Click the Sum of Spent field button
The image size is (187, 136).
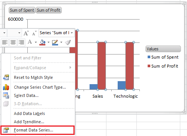22,10
